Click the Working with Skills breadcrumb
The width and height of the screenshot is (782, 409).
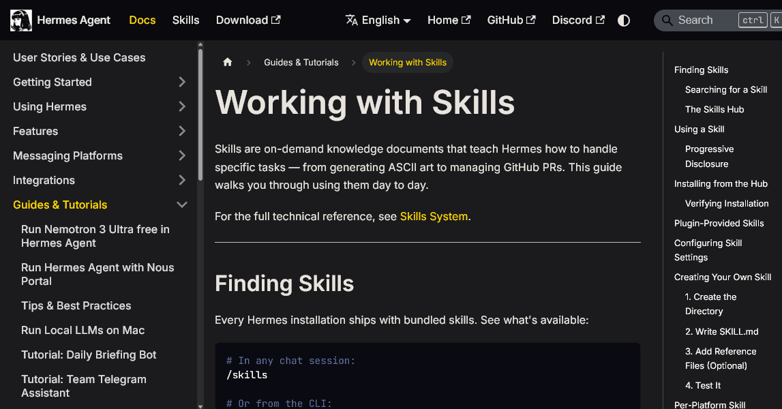tap(408, 62)
